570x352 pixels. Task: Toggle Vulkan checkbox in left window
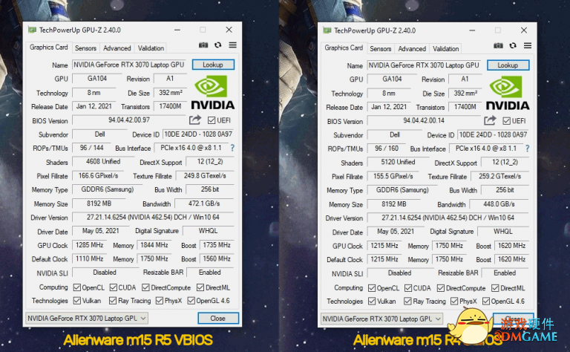coord(76,300)
